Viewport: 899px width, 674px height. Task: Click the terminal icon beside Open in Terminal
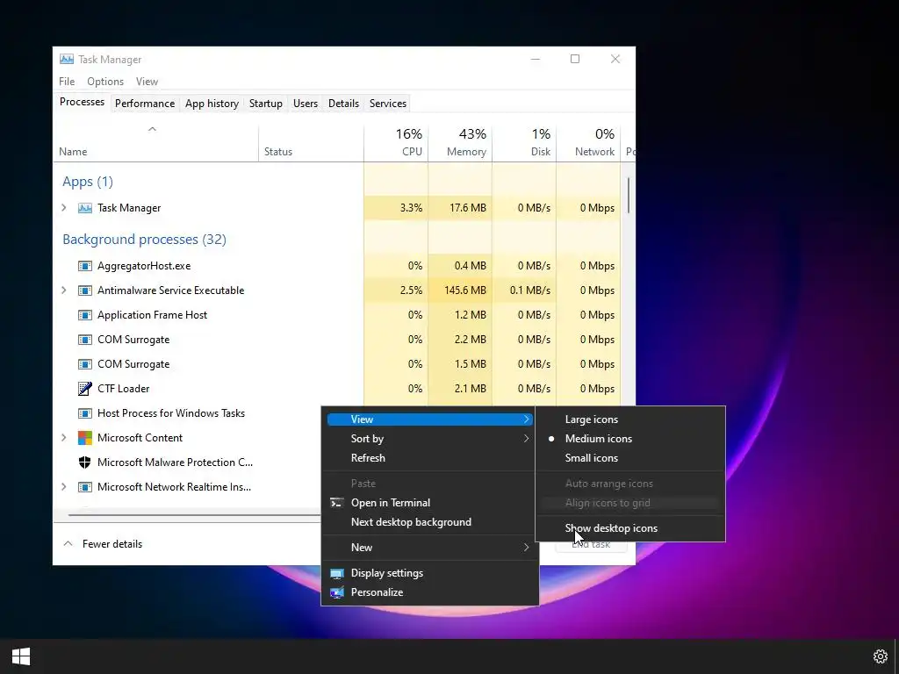336,503
